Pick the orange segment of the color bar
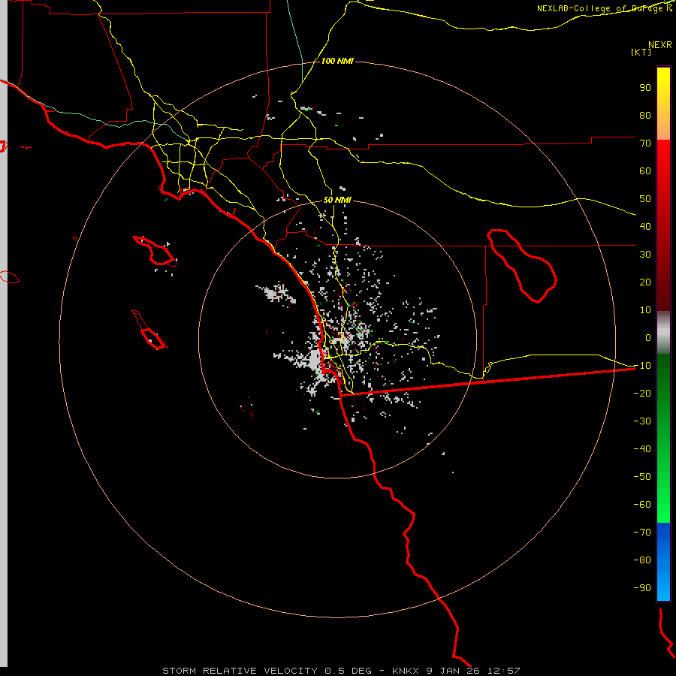The height and width of the screenshot is (676, 676). tap(663, 127)
